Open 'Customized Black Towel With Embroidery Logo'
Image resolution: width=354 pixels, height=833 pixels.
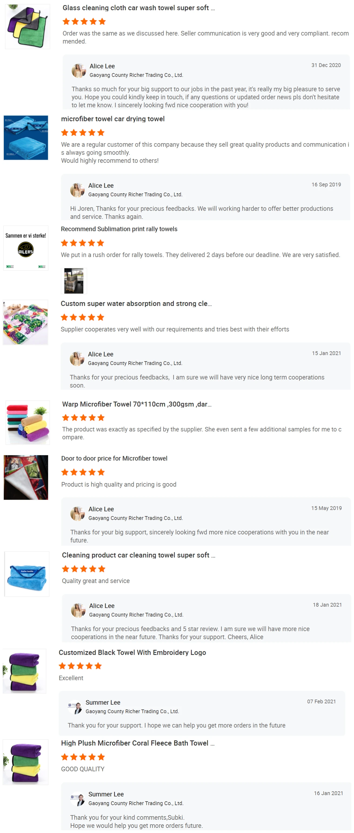point(132,652)
